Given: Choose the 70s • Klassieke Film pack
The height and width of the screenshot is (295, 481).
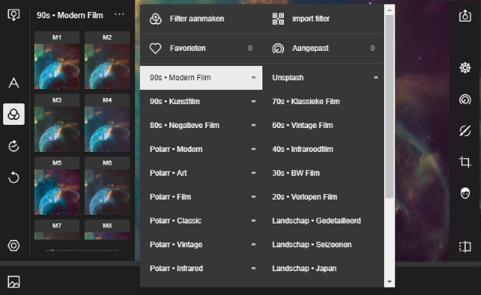Looking at the screenshot, I should (323, 102).
